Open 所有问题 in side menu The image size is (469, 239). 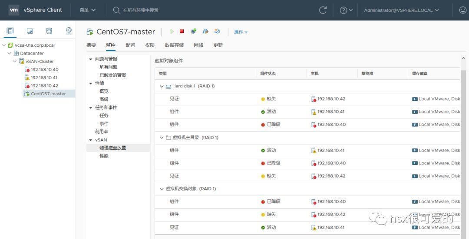108,67
